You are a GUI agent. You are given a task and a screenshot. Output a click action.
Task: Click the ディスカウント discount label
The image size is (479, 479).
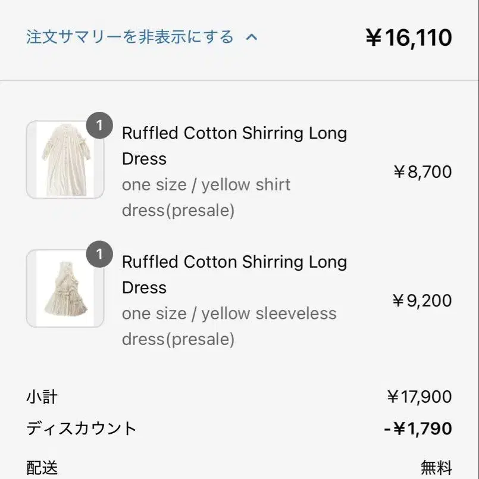click(x=82, y=428)
